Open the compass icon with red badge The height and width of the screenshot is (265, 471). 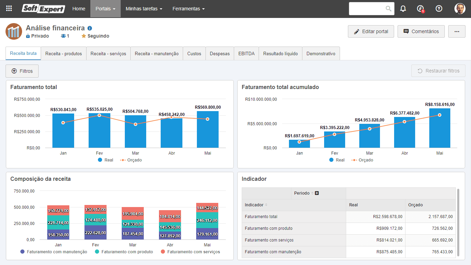point(420,9)
